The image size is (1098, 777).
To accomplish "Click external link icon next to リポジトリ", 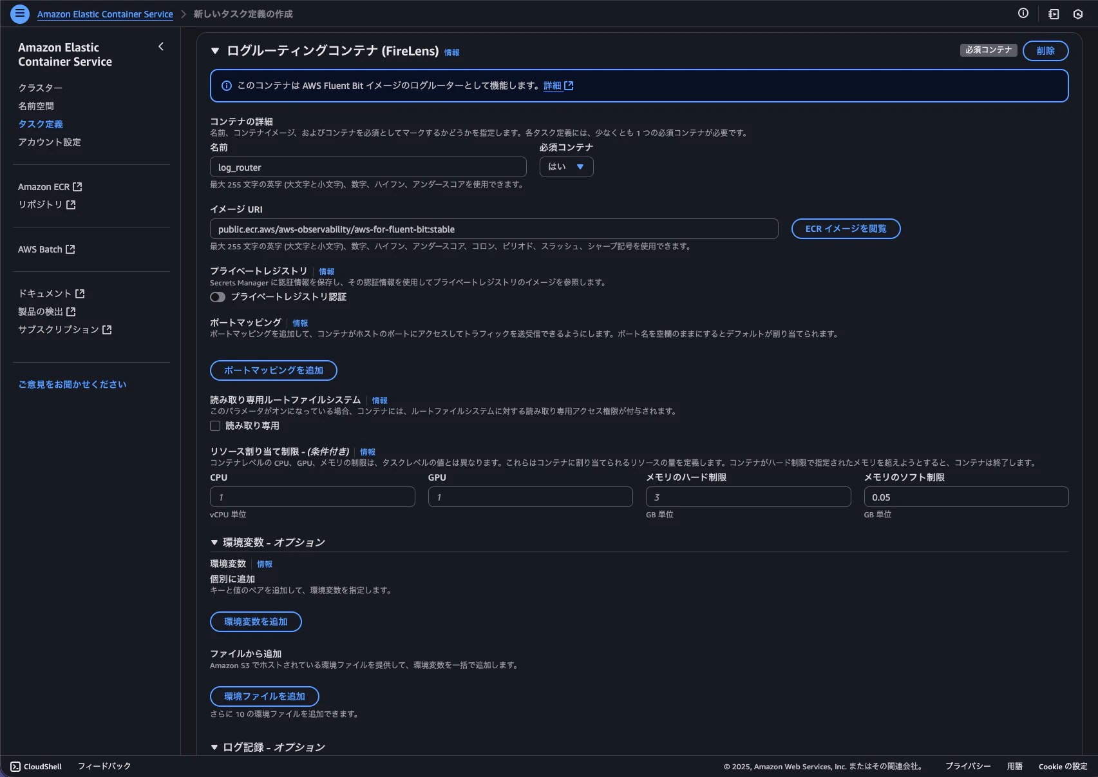I will pyautogui.click(x=71, y=204).
